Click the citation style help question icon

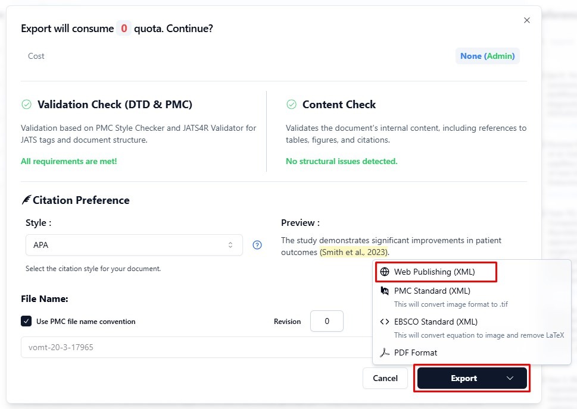click(x=257, y=245)
